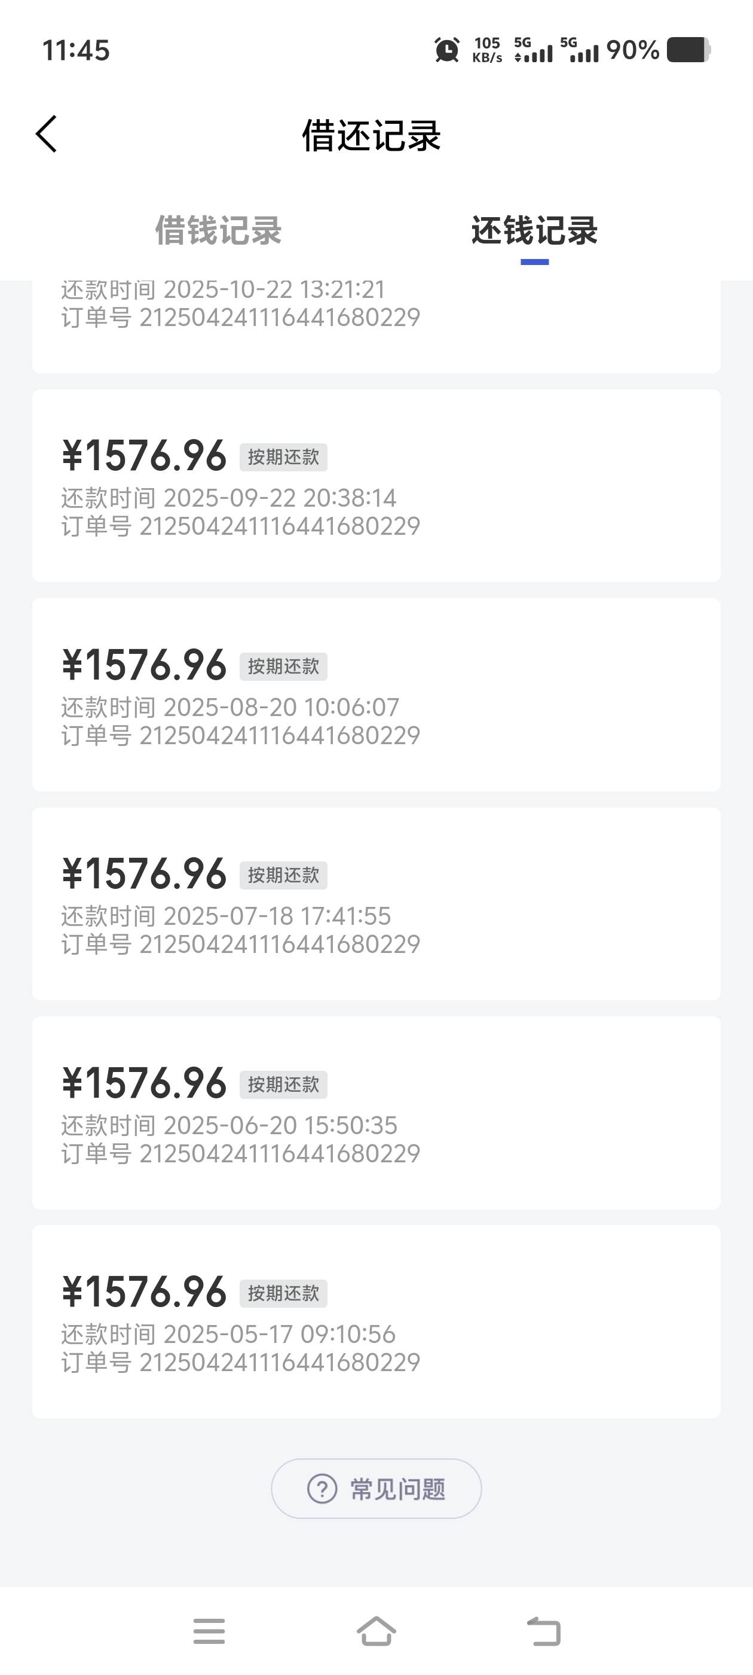753x1675 pixels.
Task: Open the 常见问题 button
Action: click(x=376, y=1488)
